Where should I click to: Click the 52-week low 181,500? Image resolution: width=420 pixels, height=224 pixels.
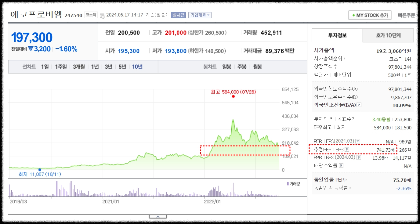click(403, 128)
